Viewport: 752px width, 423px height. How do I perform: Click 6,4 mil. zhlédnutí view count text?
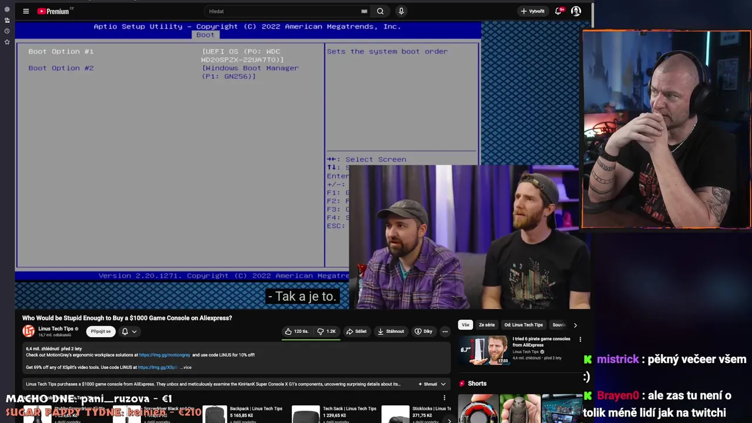pyautogui.click(x=41, y=348)
